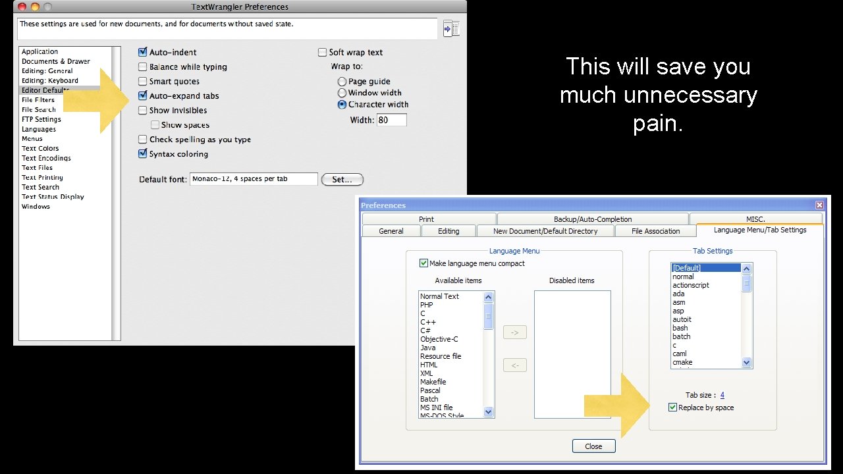Select [Default] in Tab Settings list
The image size is (843, 474).
pyautogui.click(x=706, y=268)
